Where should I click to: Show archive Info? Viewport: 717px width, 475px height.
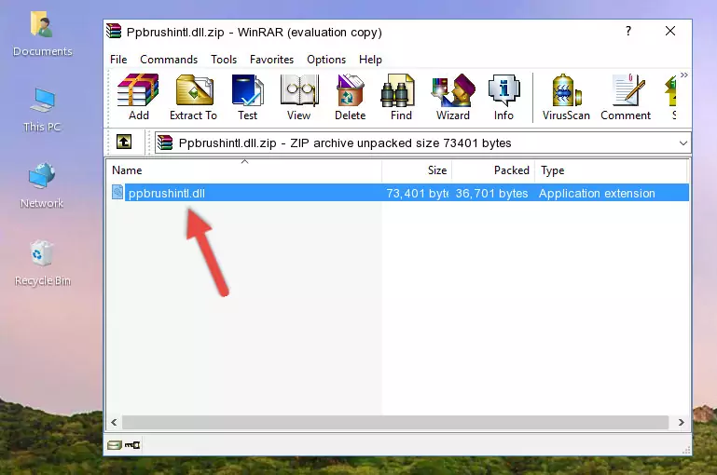503,97
